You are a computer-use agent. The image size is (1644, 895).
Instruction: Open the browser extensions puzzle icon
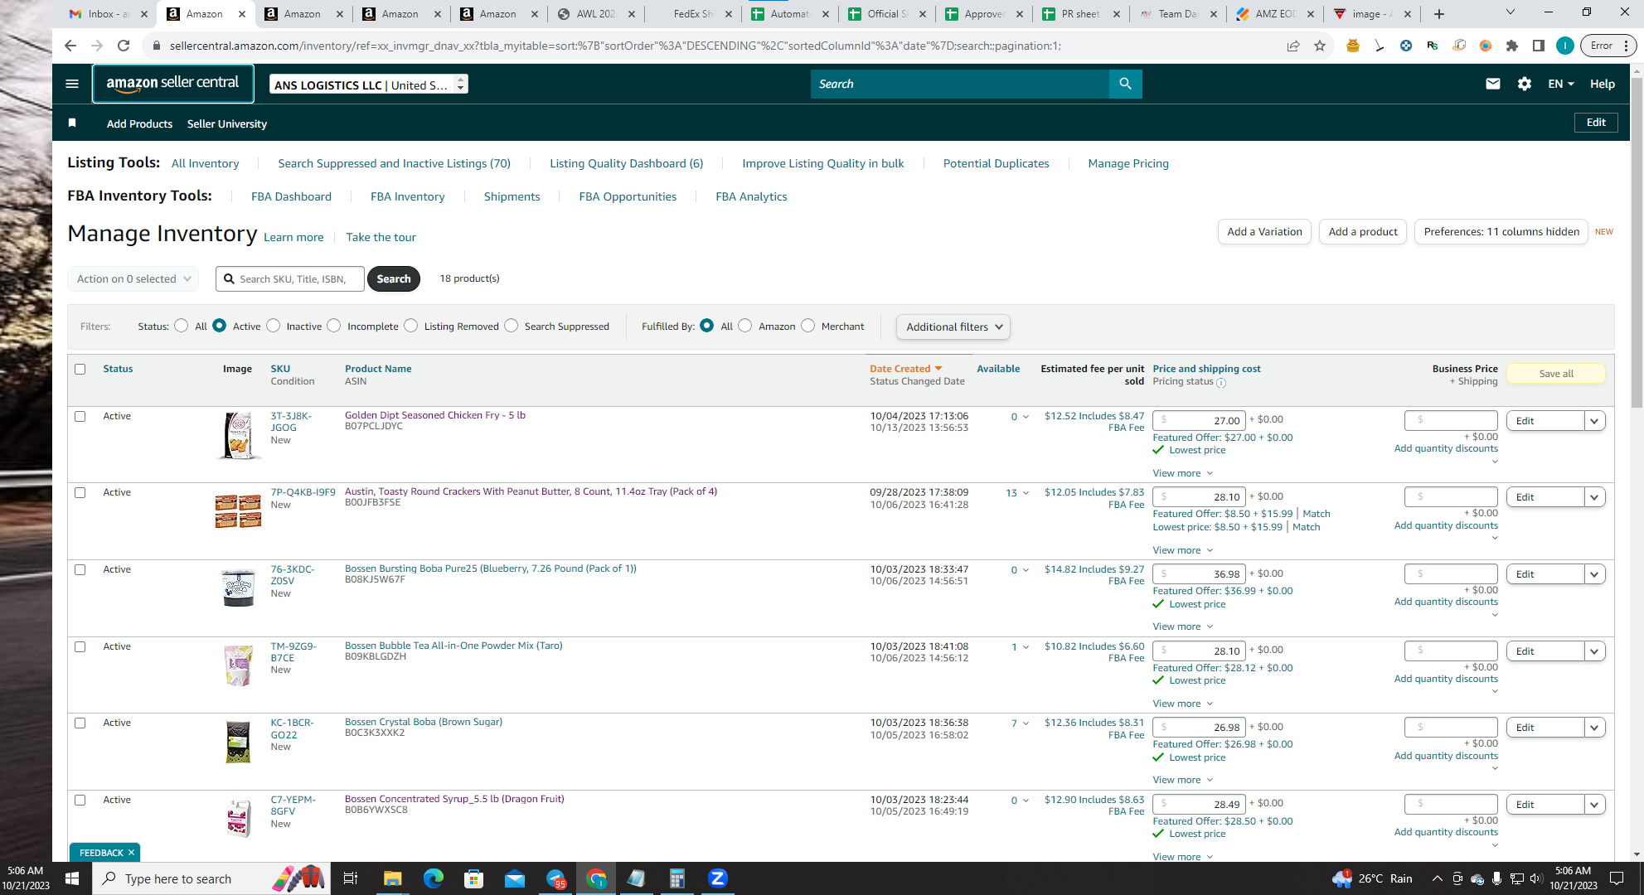click(1512, 46)
